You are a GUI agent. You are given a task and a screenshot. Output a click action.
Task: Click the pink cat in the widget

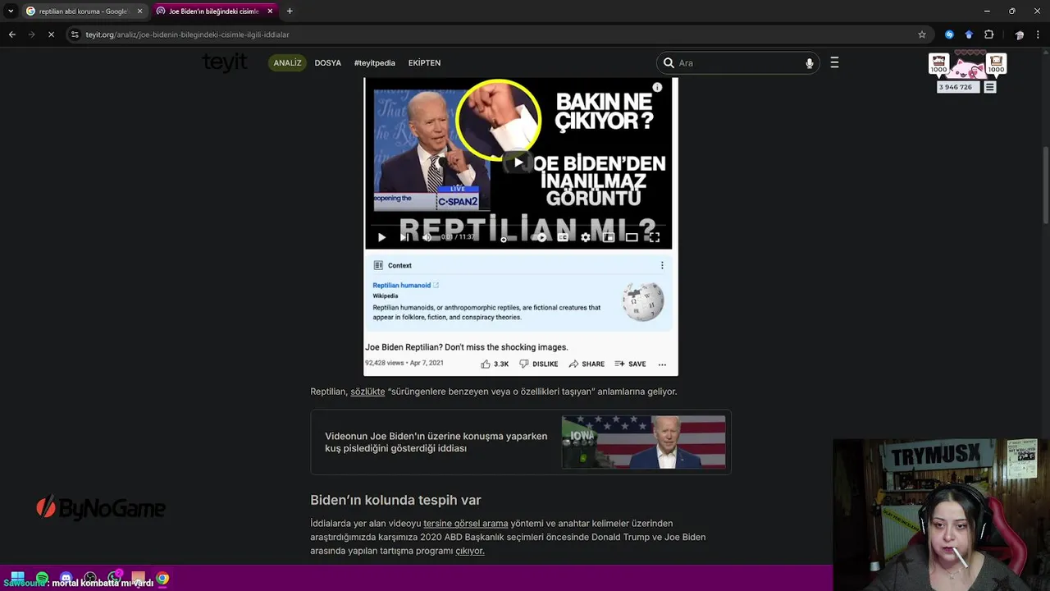pyautogui.click(x=968, y=68)
